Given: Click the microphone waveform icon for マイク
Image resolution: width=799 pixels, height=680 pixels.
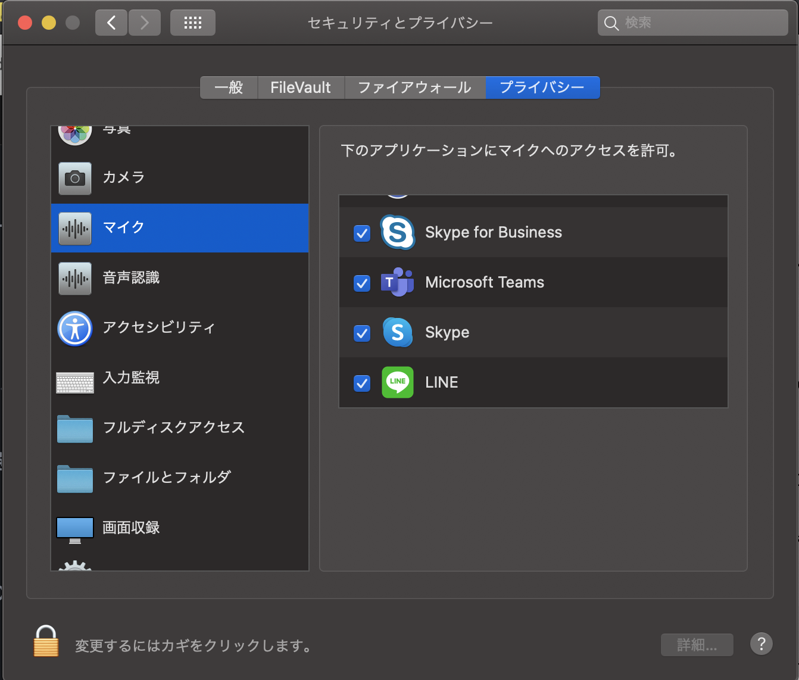Looking at the screenshot, I should pos(75,228).
